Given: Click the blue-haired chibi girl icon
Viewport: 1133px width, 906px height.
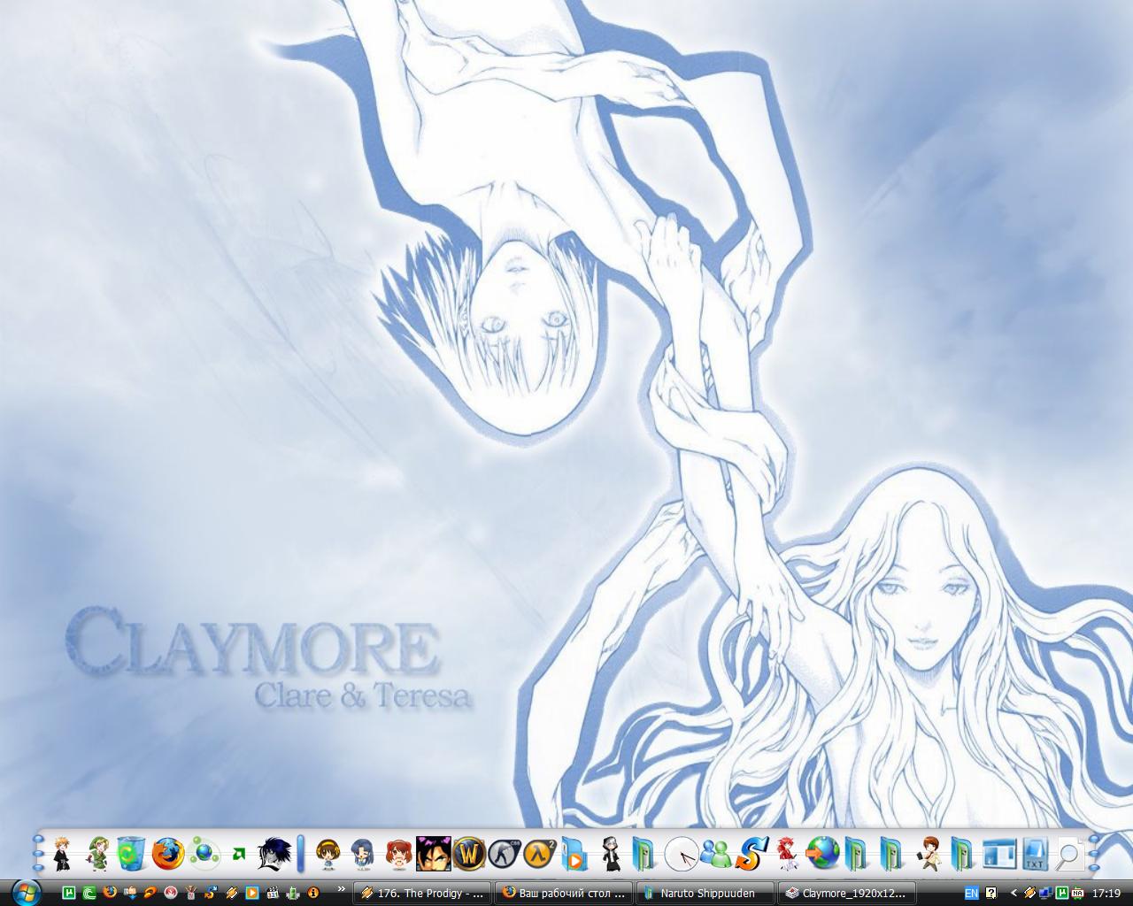Looking at the screenshot, I should point(363,855).
